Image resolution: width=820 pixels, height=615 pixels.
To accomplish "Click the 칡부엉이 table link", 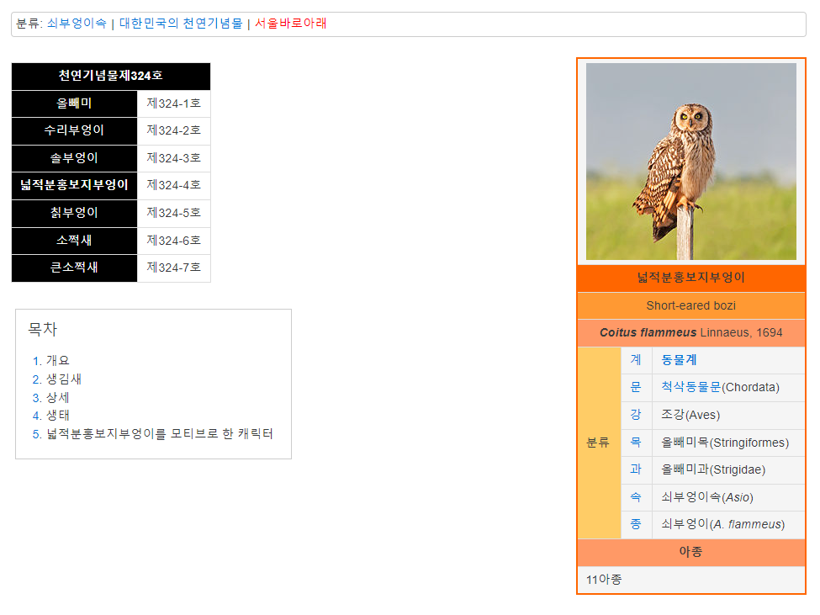I will tap(74, 213).
